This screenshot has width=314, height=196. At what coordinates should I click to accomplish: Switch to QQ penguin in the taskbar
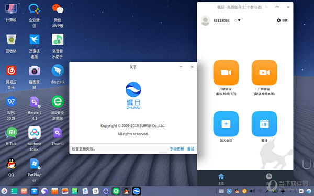pos(126,191)
